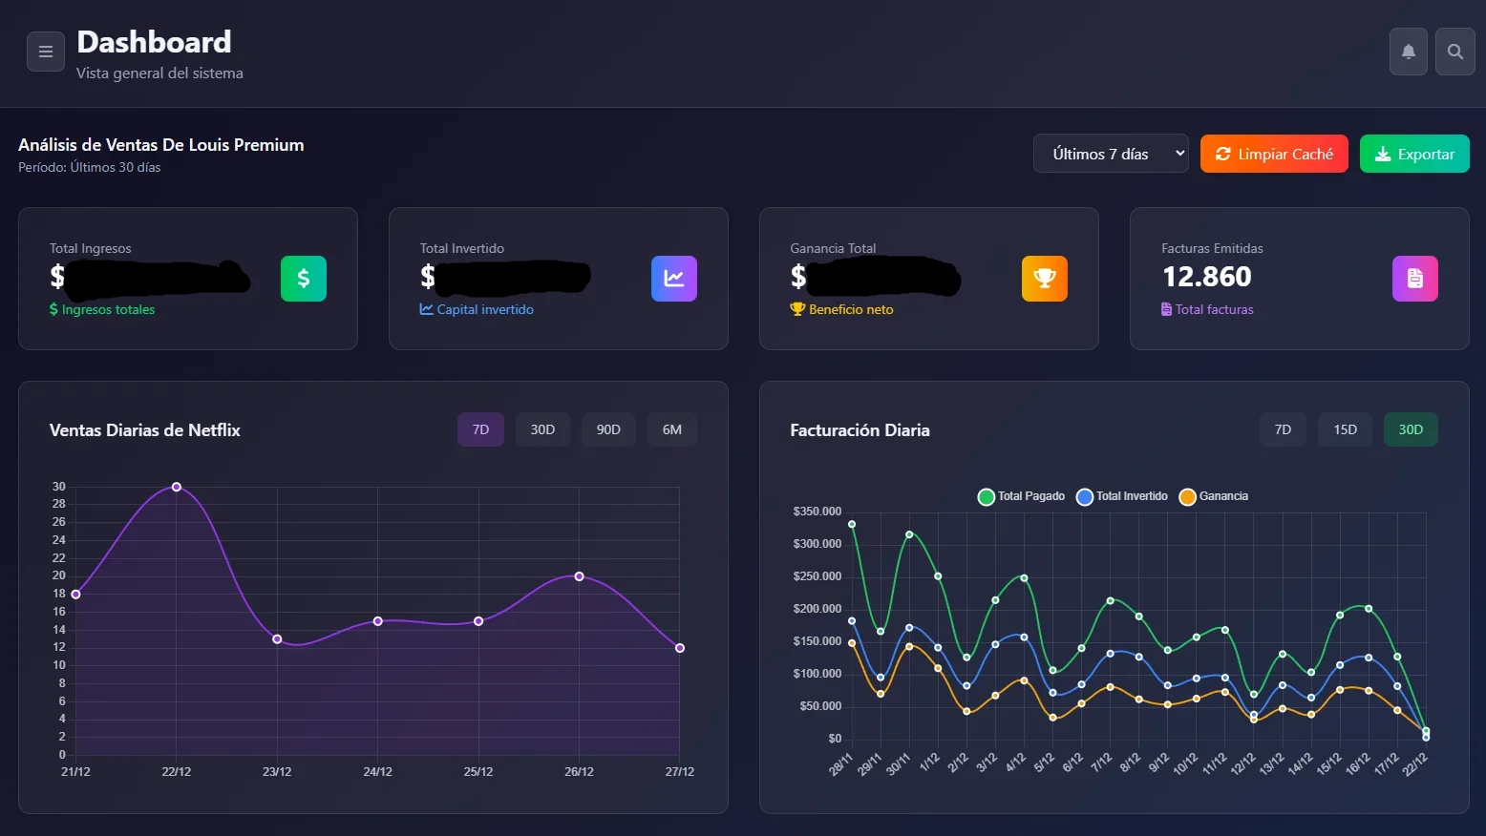Click the trophy icon in Ganancia Total card

tap(1045, 279)
